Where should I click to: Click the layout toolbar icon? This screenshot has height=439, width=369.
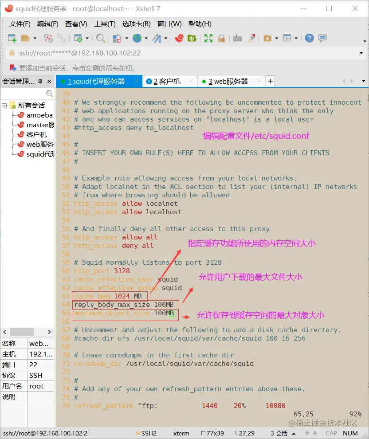coord(287,38)
